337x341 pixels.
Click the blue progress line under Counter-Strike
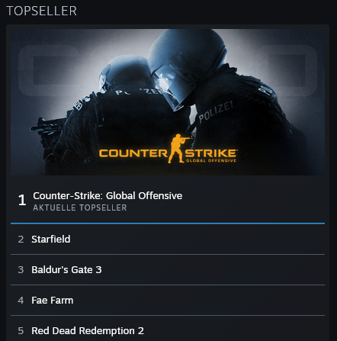pos(168,224)
